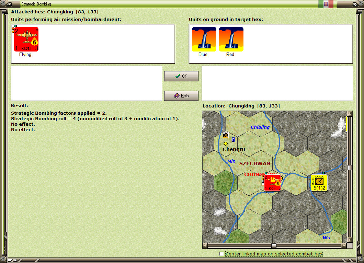Click the map vertical scrollbar thumb
The height and width of the screenshot is (263, 364).
click(350, 168)
